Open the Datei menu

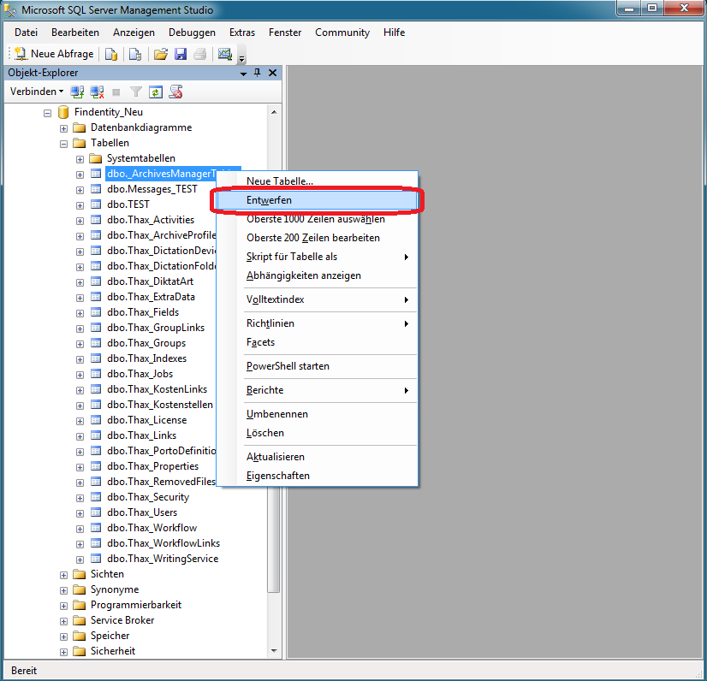26,33
